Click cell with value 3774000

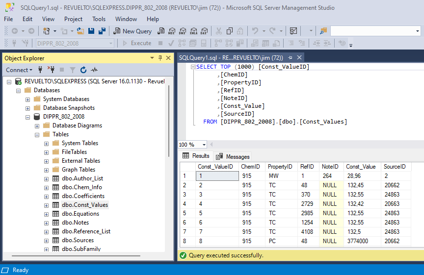pos(362,241)
